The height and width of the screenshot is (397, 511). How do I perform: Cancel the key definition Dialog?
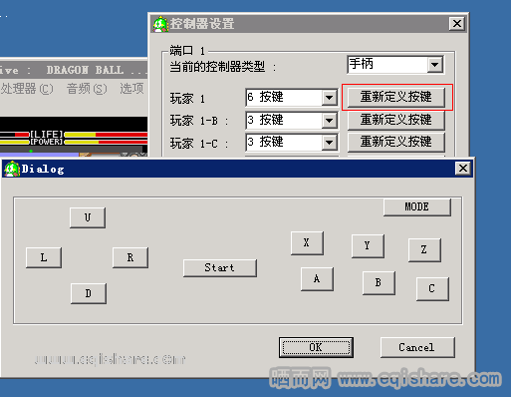tap(417, 348)
